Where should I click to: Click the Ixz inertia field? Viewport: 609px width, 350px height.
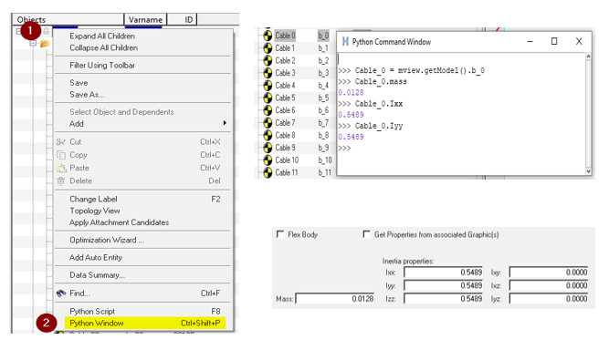pyautogui.click(x=549, y=285)
